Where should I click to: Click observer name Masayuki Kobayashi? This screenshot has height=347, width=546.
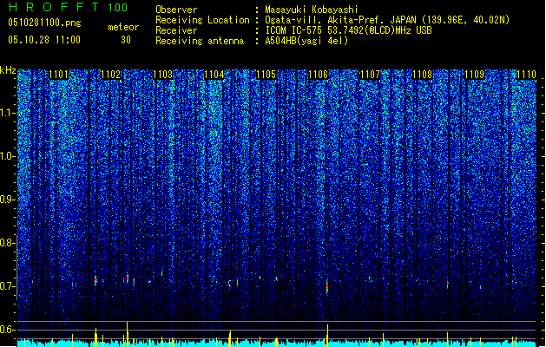[312, 10]
